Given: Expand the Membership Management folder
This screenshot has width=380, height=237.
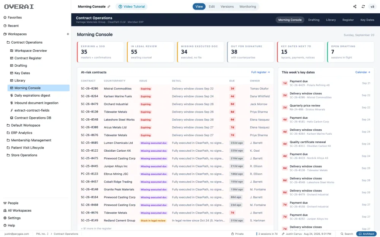Looking at the screenshot, I should click(x=29, y=140).
